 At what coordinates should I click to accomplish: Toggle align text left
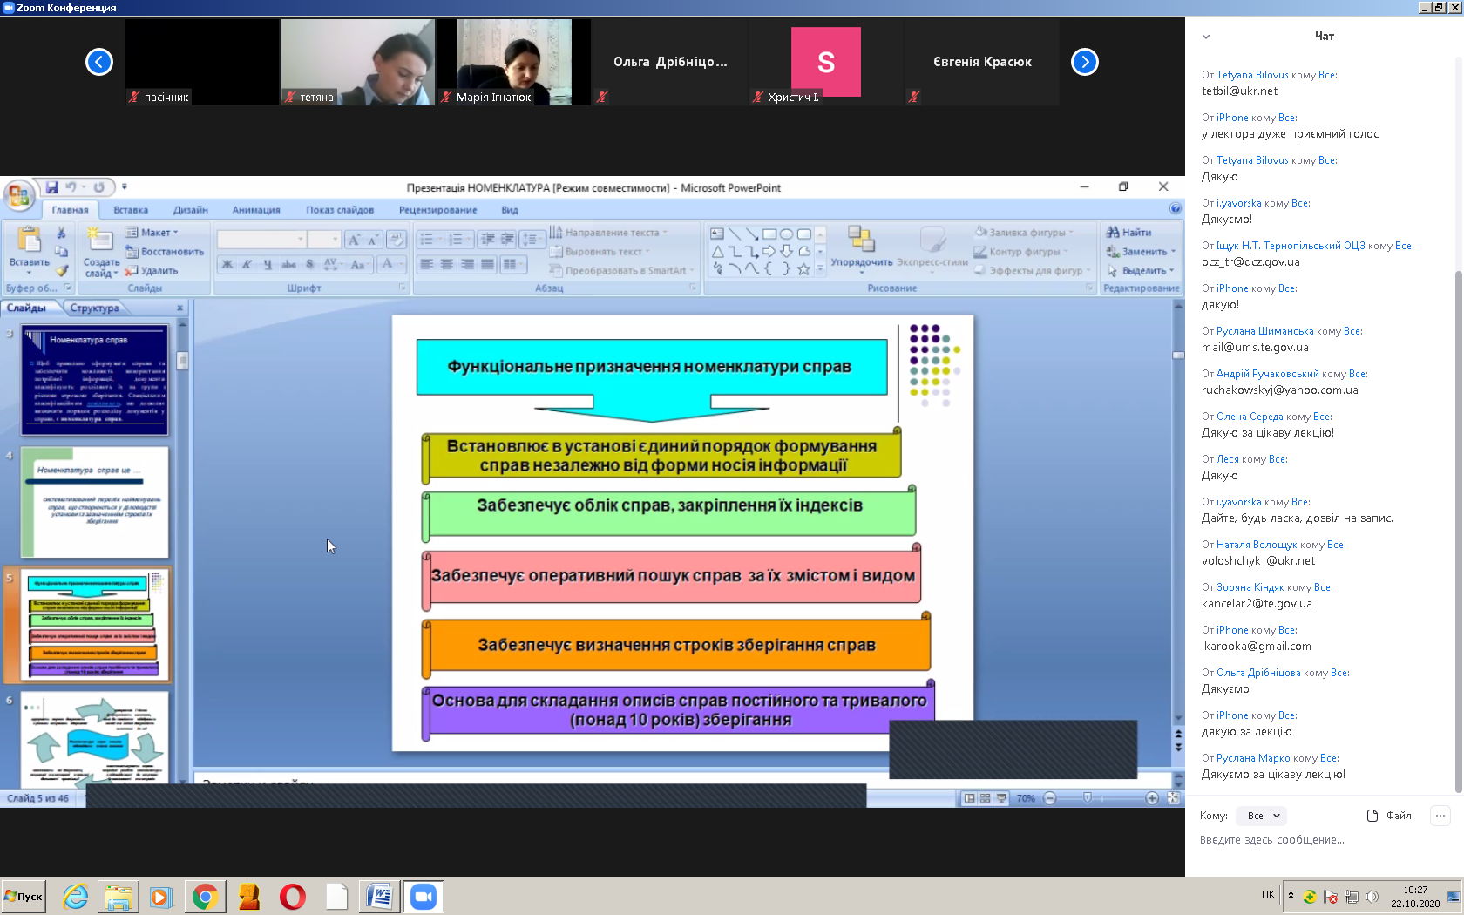click(426, 264)
